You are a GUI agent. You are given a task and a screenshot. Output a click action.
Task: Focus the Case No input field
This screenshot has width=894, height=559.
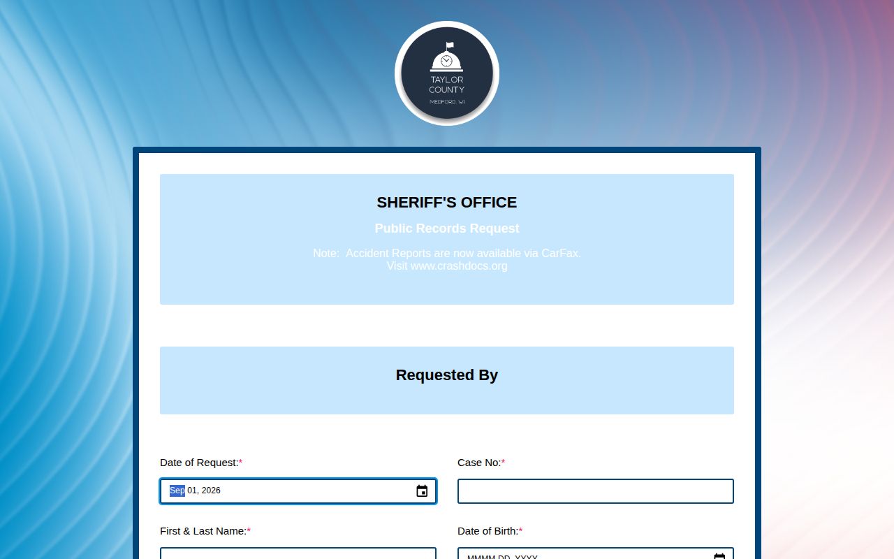point(596,491)
